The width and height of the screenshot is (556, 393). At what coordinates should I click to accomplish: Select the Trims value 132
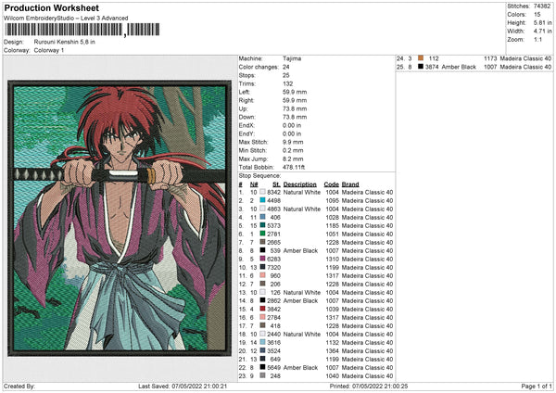287,83
